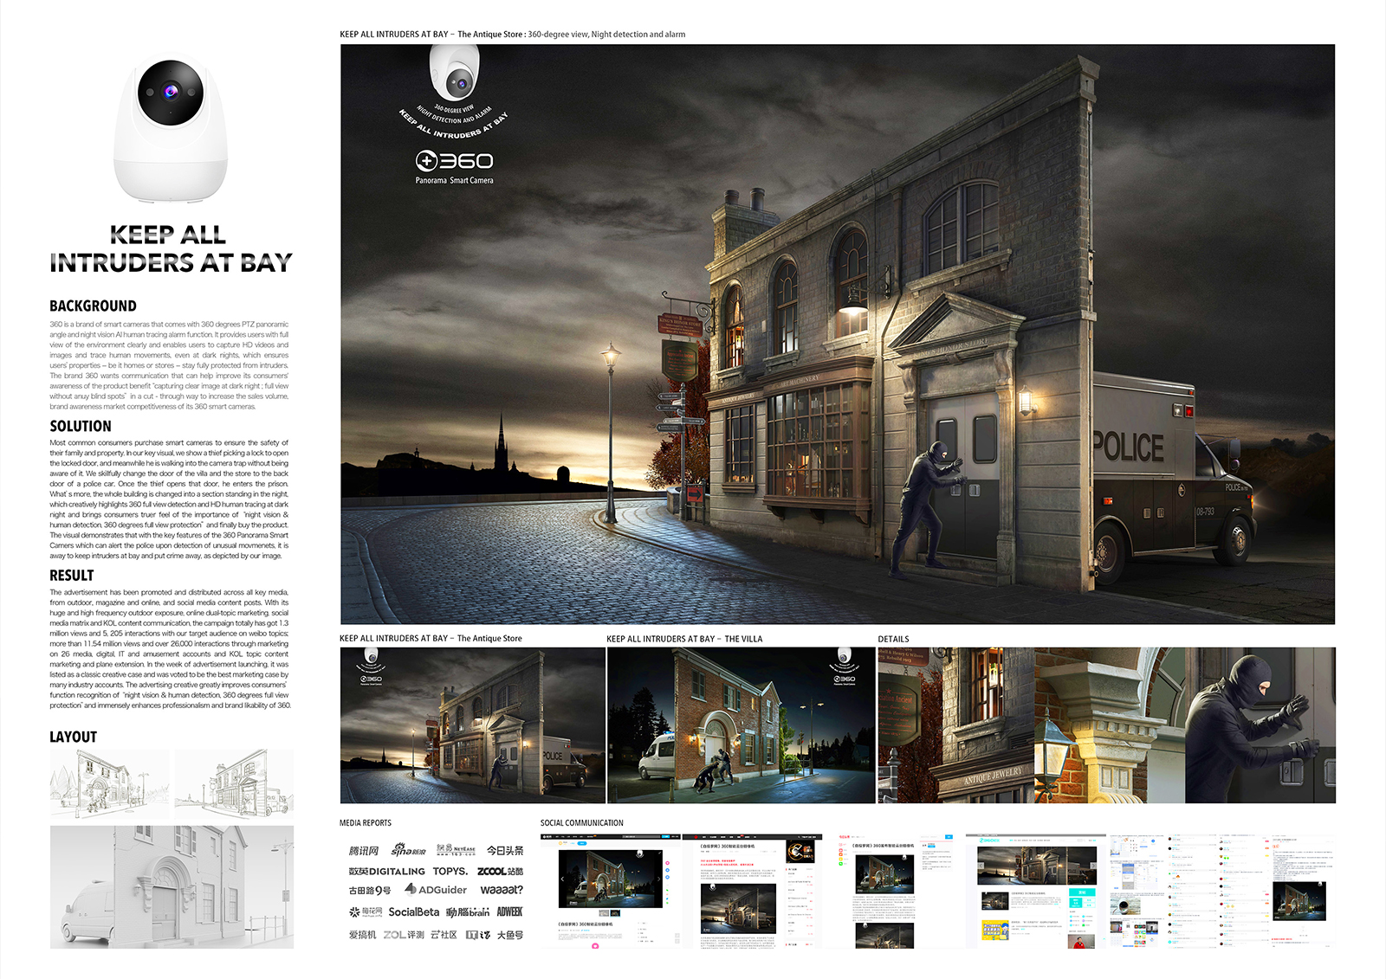
Task: Open the social screenshot with gold logo banner
Action: [752, 892]
